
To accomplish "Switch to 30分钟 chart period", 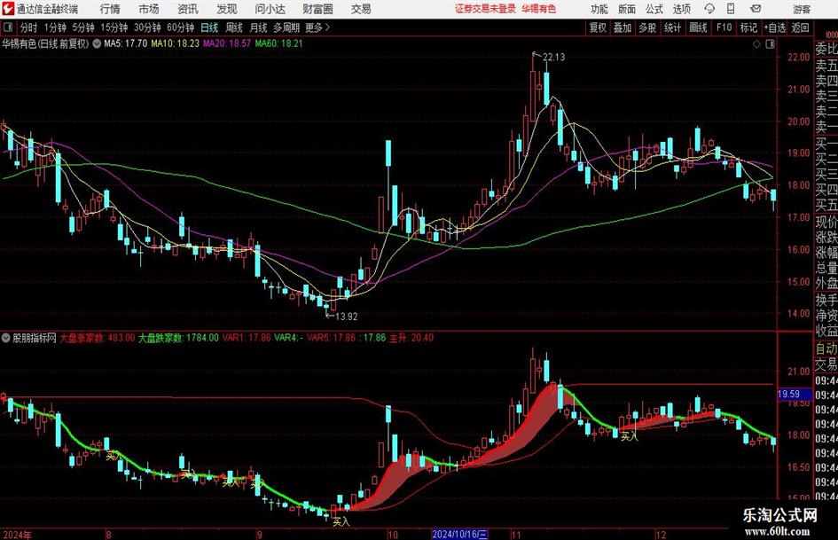I will pos(147,27).
